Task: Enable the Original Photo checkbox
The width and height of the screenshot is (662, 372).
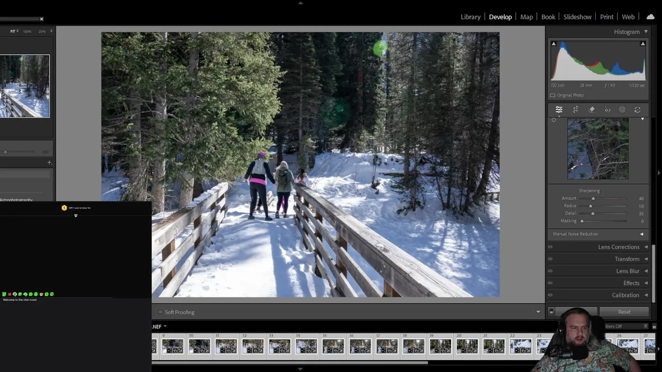Action: pyautogui.click(x=552, y=95)
